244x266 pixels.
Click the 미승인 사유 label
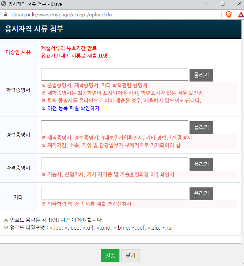18,52
